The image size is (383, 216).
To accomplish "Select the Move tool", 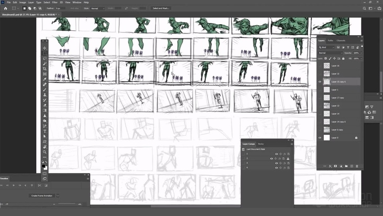I will click(44, 48).
